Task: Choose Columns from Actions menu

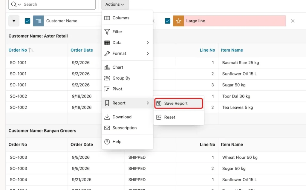Action: pos(127,18)
